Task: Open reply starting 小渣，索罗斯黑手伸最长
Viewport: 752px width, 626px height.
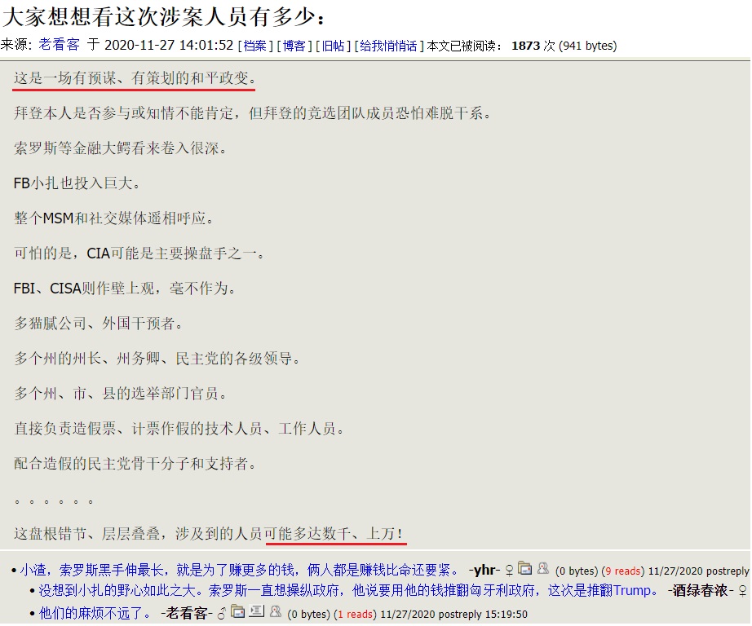Action: click(239, 570)
